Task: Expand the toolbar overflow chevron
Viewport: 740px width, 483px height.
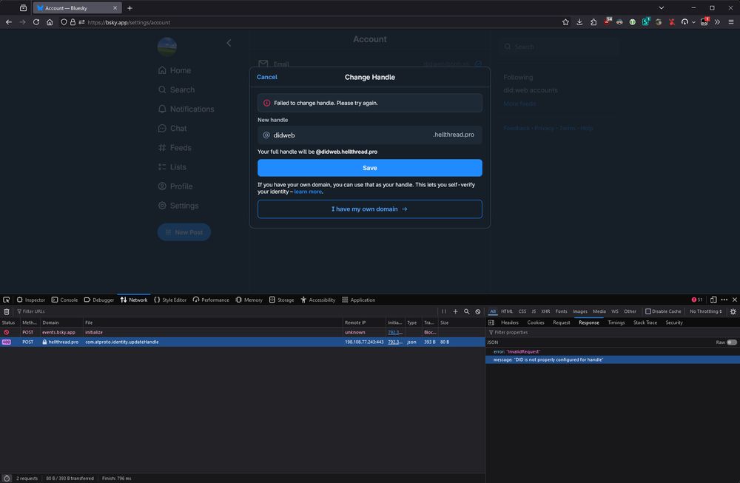Action: point(717,22)
